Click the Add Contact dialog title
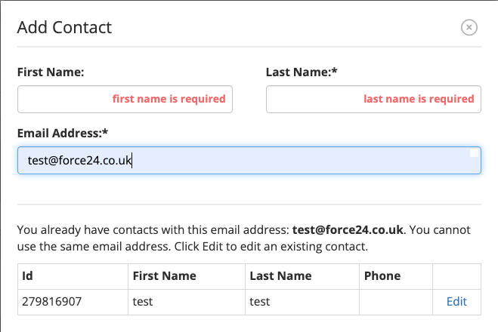498x332 pixels. point(64,27)
